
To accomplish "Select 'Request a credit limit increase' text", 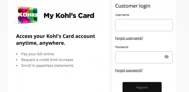I will pos(47,60).
